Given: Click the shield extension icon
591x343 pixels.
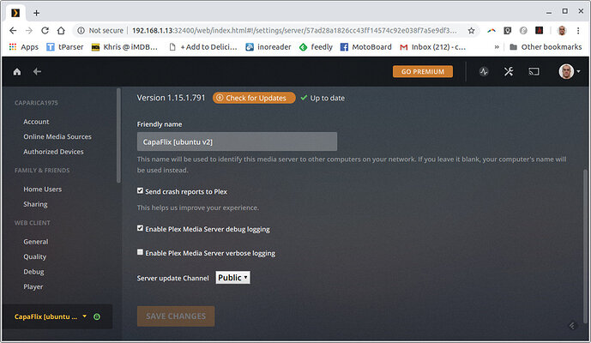Looking at the screenshot, I should 507,31.
